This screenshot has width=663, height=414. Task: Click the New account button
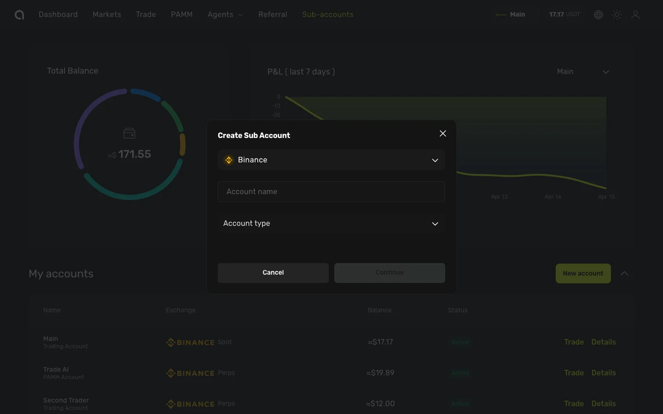click(583, 274)
